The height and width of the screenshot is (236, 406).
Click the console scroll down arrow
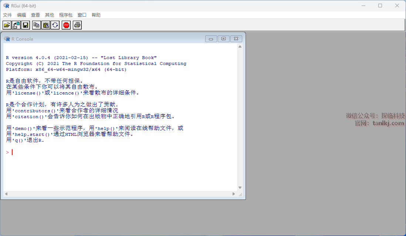pos(240,188)
